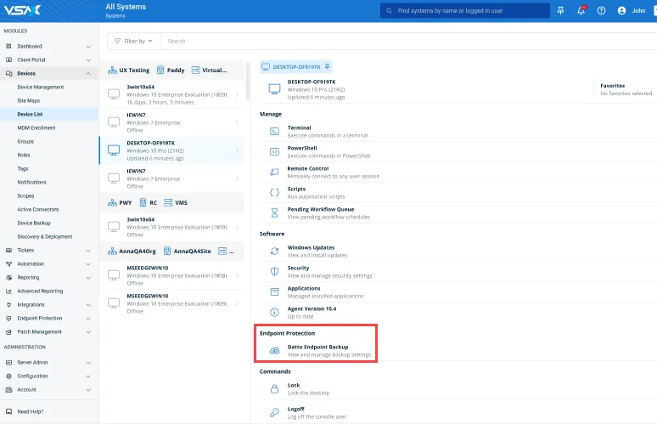
Task: Open the notifications bell in header
Action: point(581,11)
